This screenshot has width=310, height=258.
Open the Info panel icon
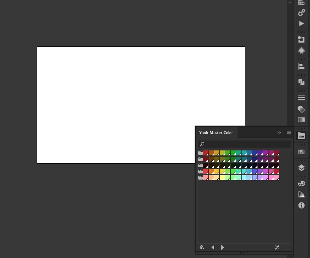(301, 205)
